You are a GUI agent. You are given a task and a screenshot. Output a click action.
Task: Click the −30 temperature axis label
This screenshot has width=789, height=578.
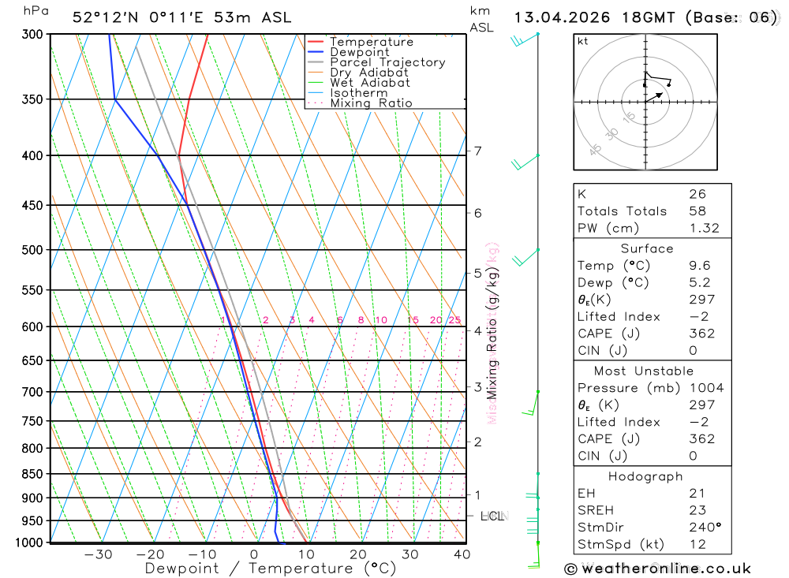click(x=98, y=555)
